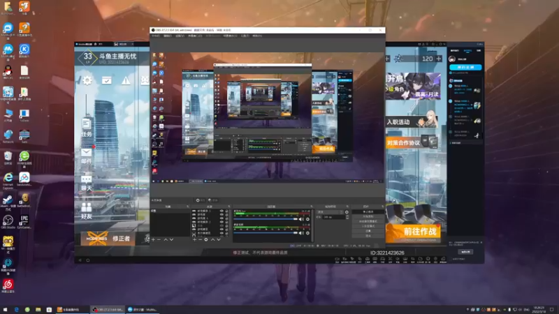Tap MuMu emulator back arrow icon
The width and height of the screenshot is (559, 314).
[80, 260]
